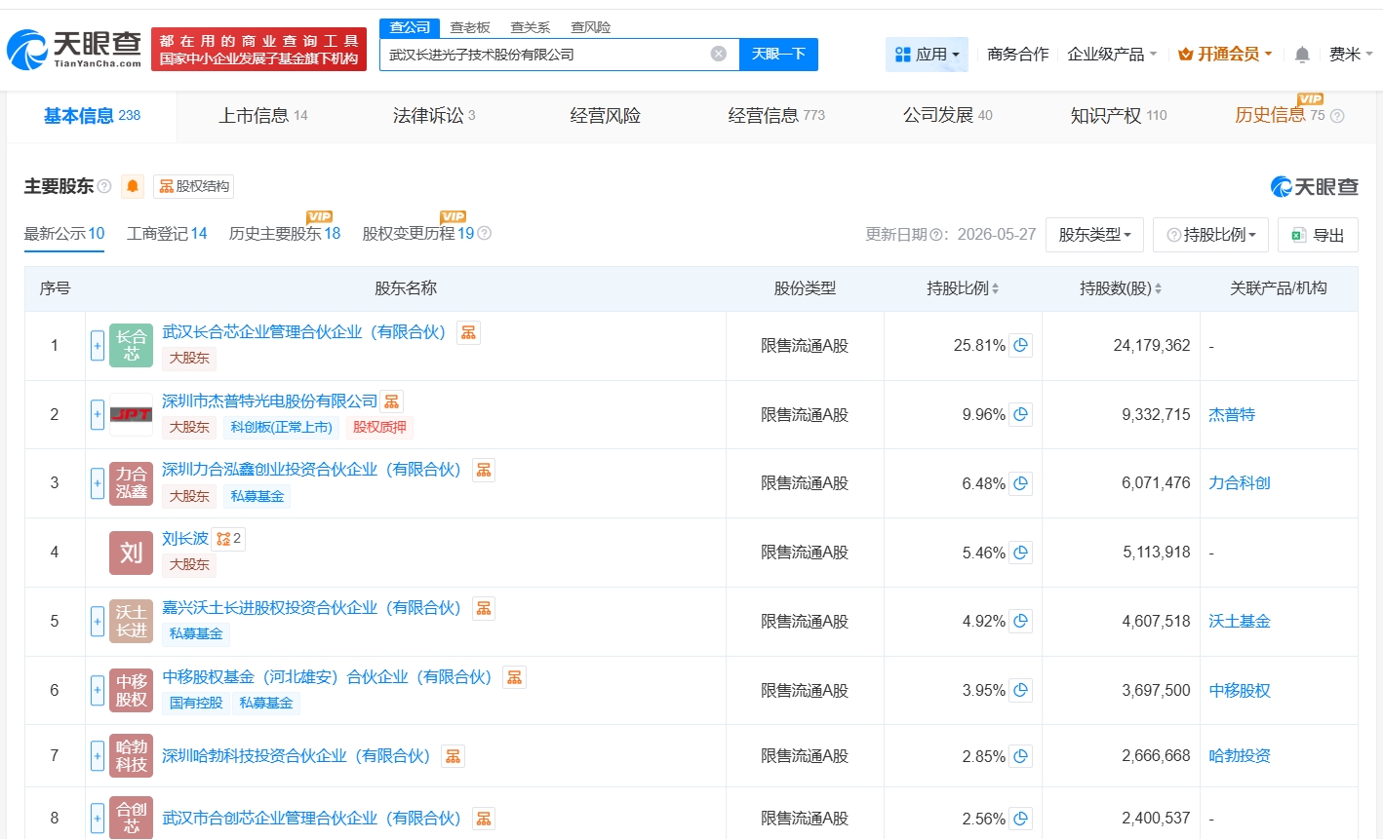View pie chart for 4.92% holding
Screen dimensions: 1383x840
(x=1021, y=622)
